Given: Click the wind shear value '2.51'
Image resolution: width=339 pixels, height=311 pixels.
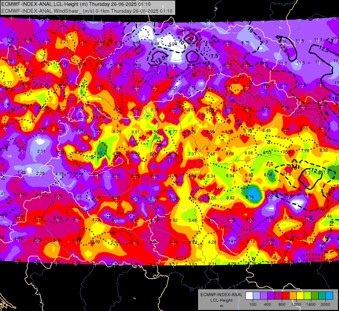Looking at the screenshot, I should click(x=41, y=151).
